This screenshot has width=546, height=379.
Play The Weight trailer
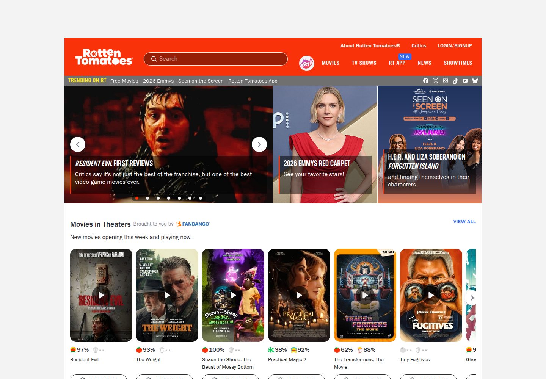(167, 295)
